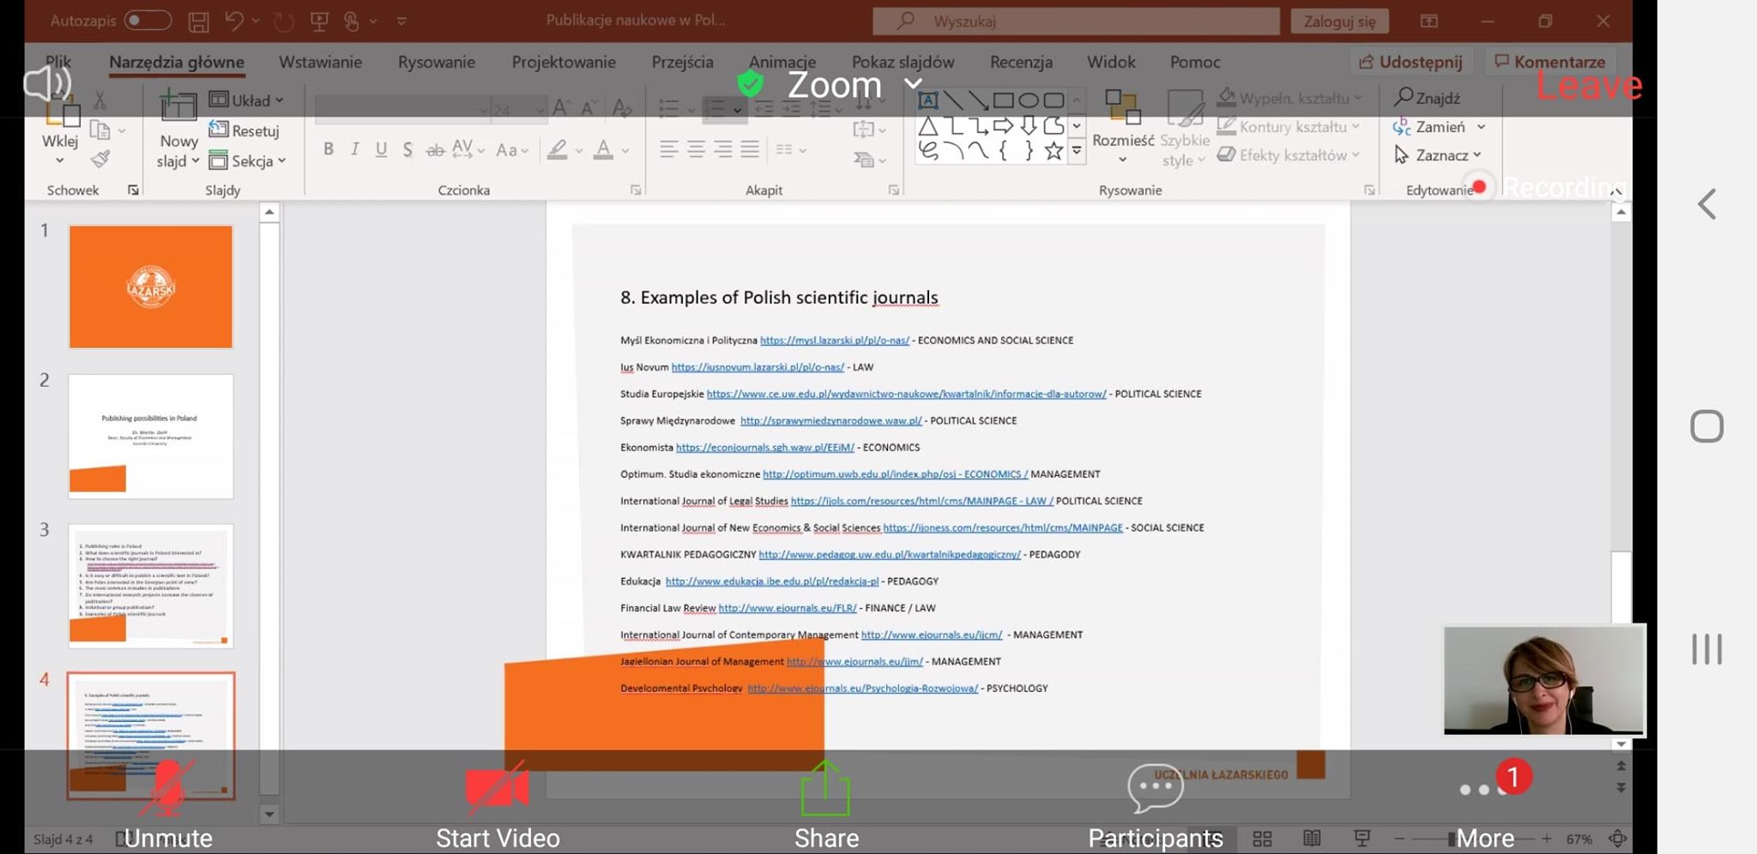Open the iusnovum.lazarski.pl link
Image resolution: width=1757 pixels, height=854 pixels.
(758, 367)
